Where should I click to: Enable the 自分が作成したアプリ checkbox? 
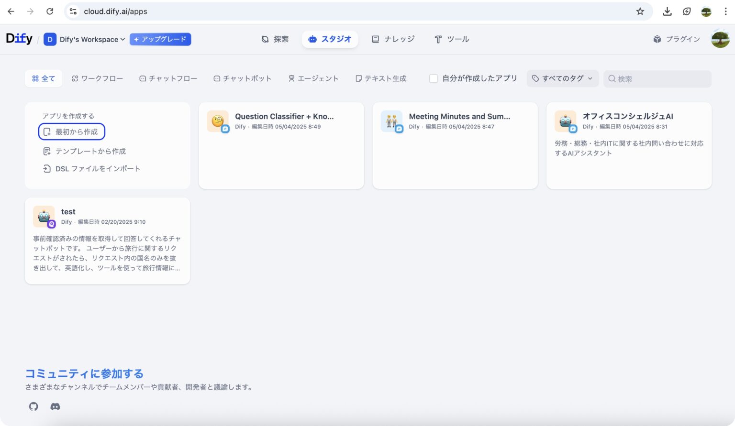coord(433,78)
